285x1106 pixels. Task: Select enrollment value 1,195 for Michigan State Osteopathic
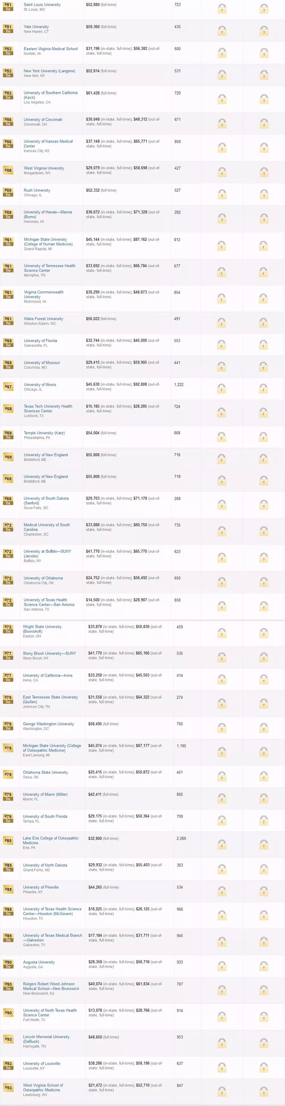[181, 746]
